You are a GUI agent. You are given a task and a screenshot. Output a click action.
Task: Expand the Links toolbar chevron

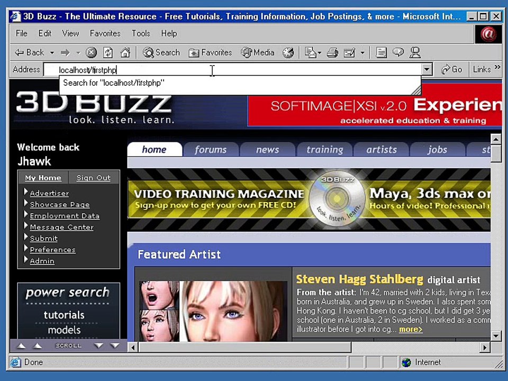(497, 67)
